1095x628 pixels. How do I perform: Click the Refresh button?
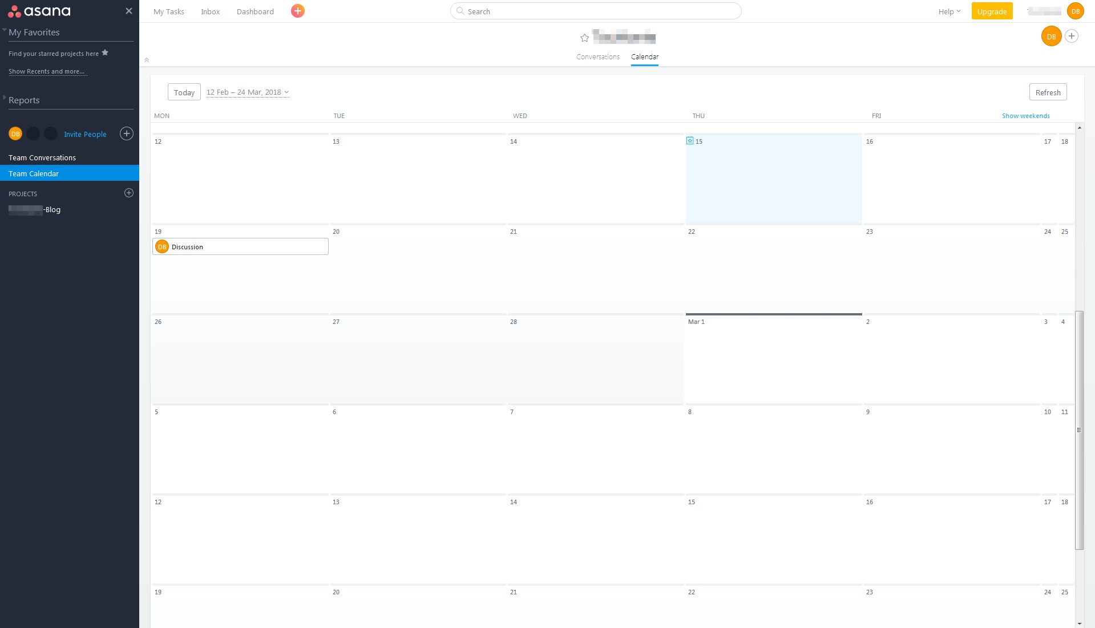(x=1048, y=92)
